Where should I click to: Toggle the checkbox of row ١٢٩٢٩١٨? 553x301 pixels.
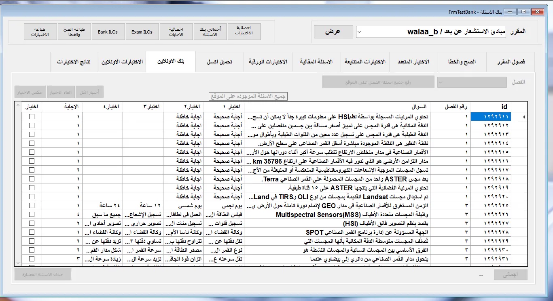(32, 179)
